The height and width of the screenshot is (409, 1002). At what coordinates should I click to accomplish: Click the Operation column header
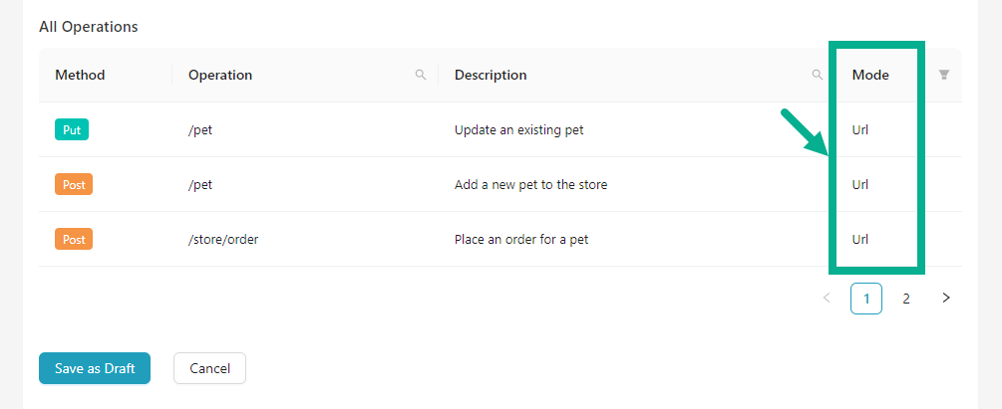point(220,75)
